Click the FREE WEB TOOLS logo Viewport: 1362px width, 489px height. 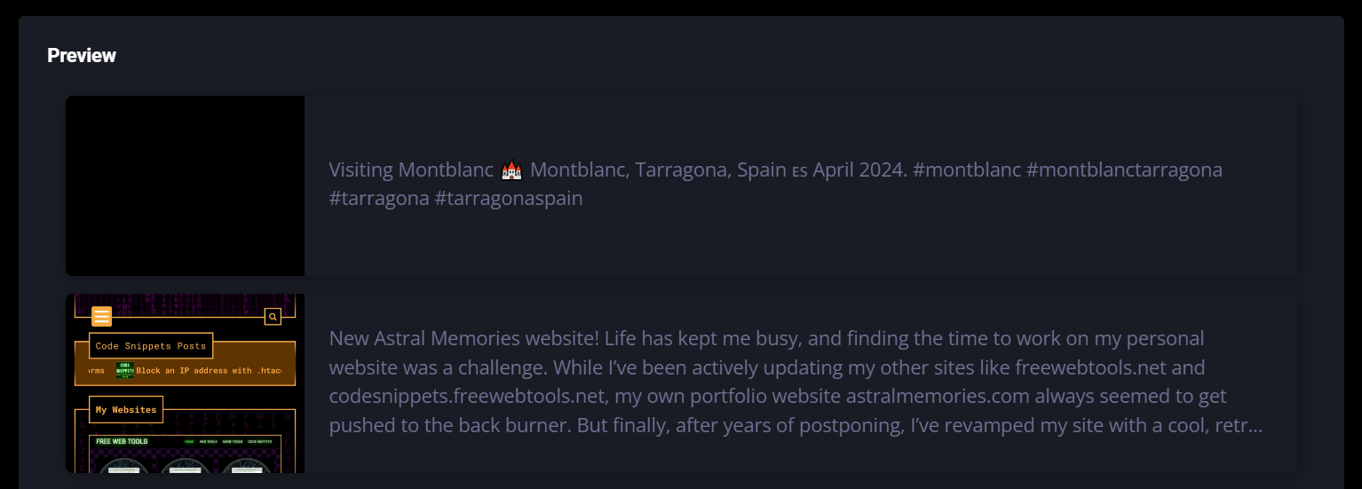pos(122,441)
